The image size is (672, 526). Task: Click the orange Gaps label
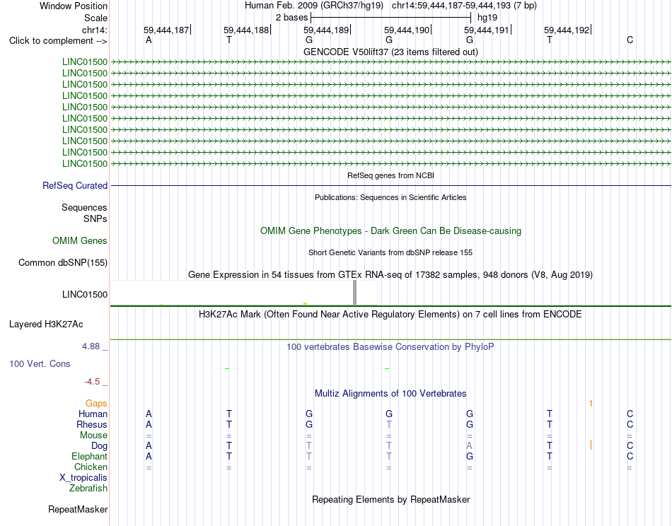[x=96, y=404]
